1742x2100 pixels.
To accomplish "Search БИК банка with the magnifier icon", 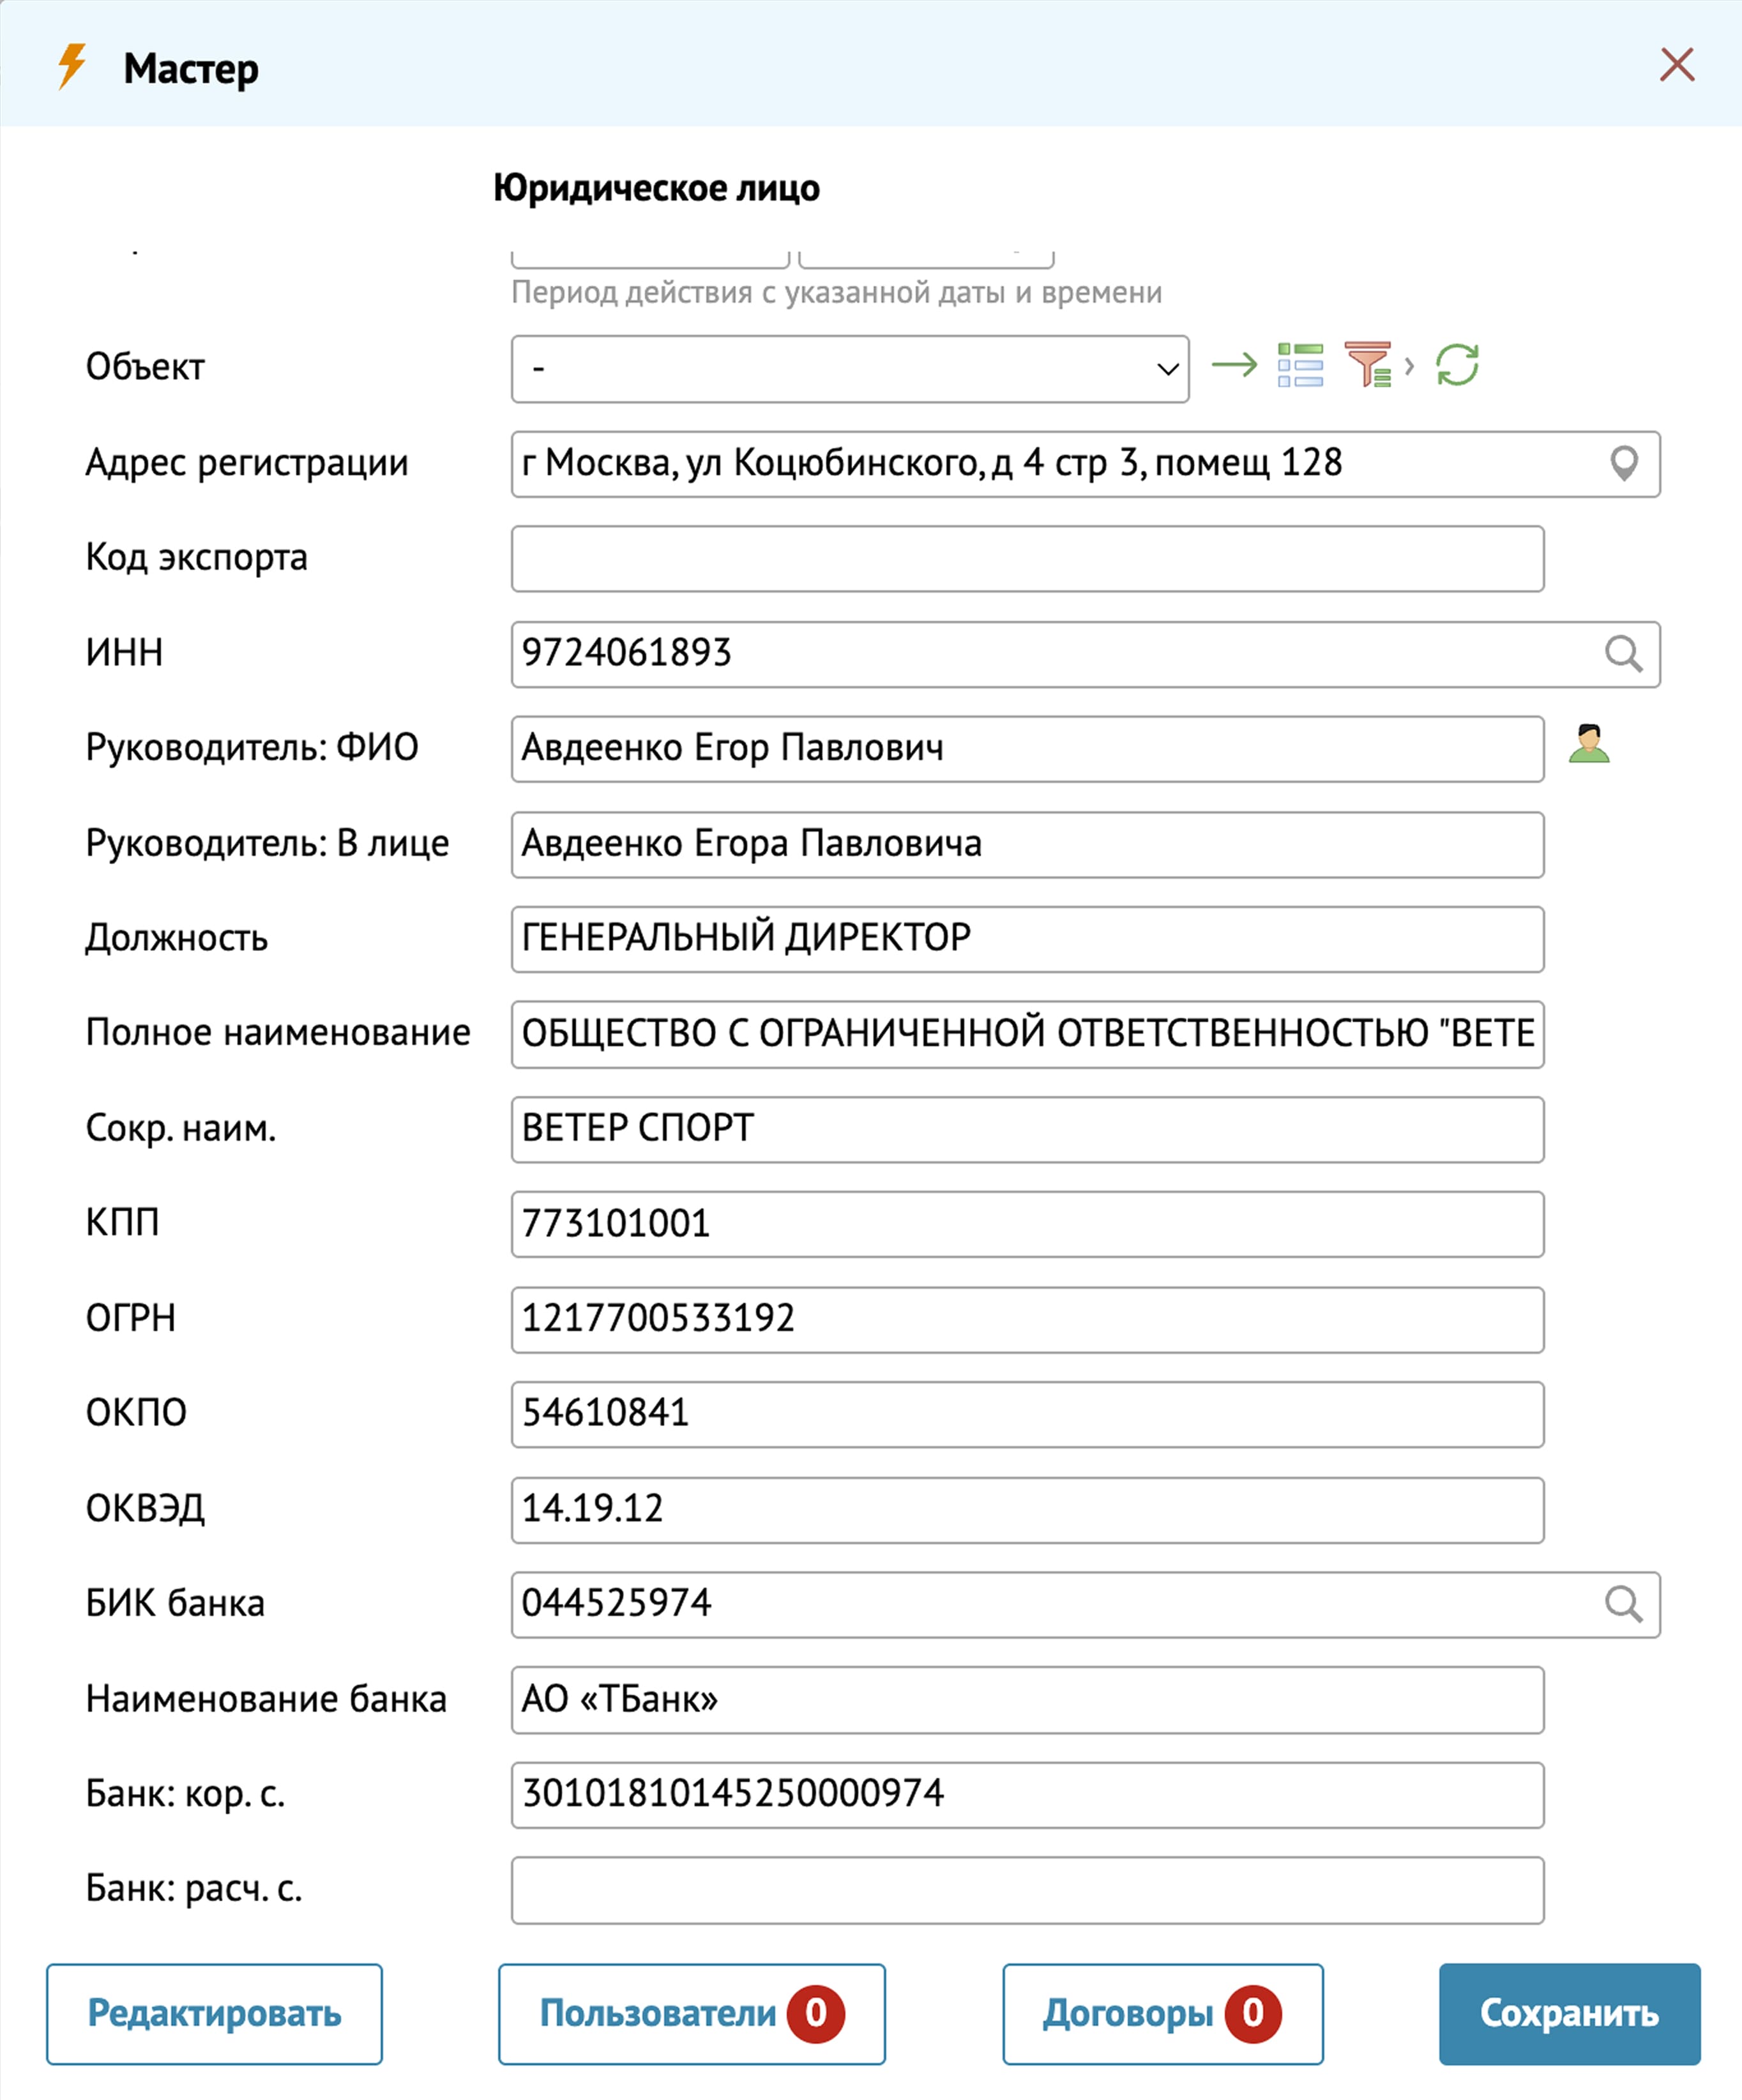I will 1623,1604.
